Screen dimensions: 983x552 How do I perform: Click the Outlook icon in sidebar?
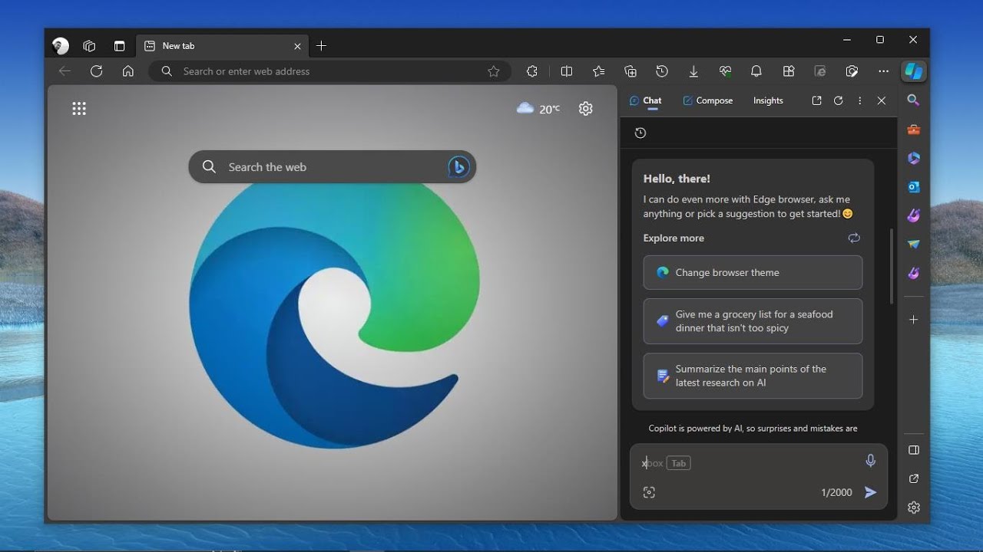pyautogui.click(x=913, y=187)
